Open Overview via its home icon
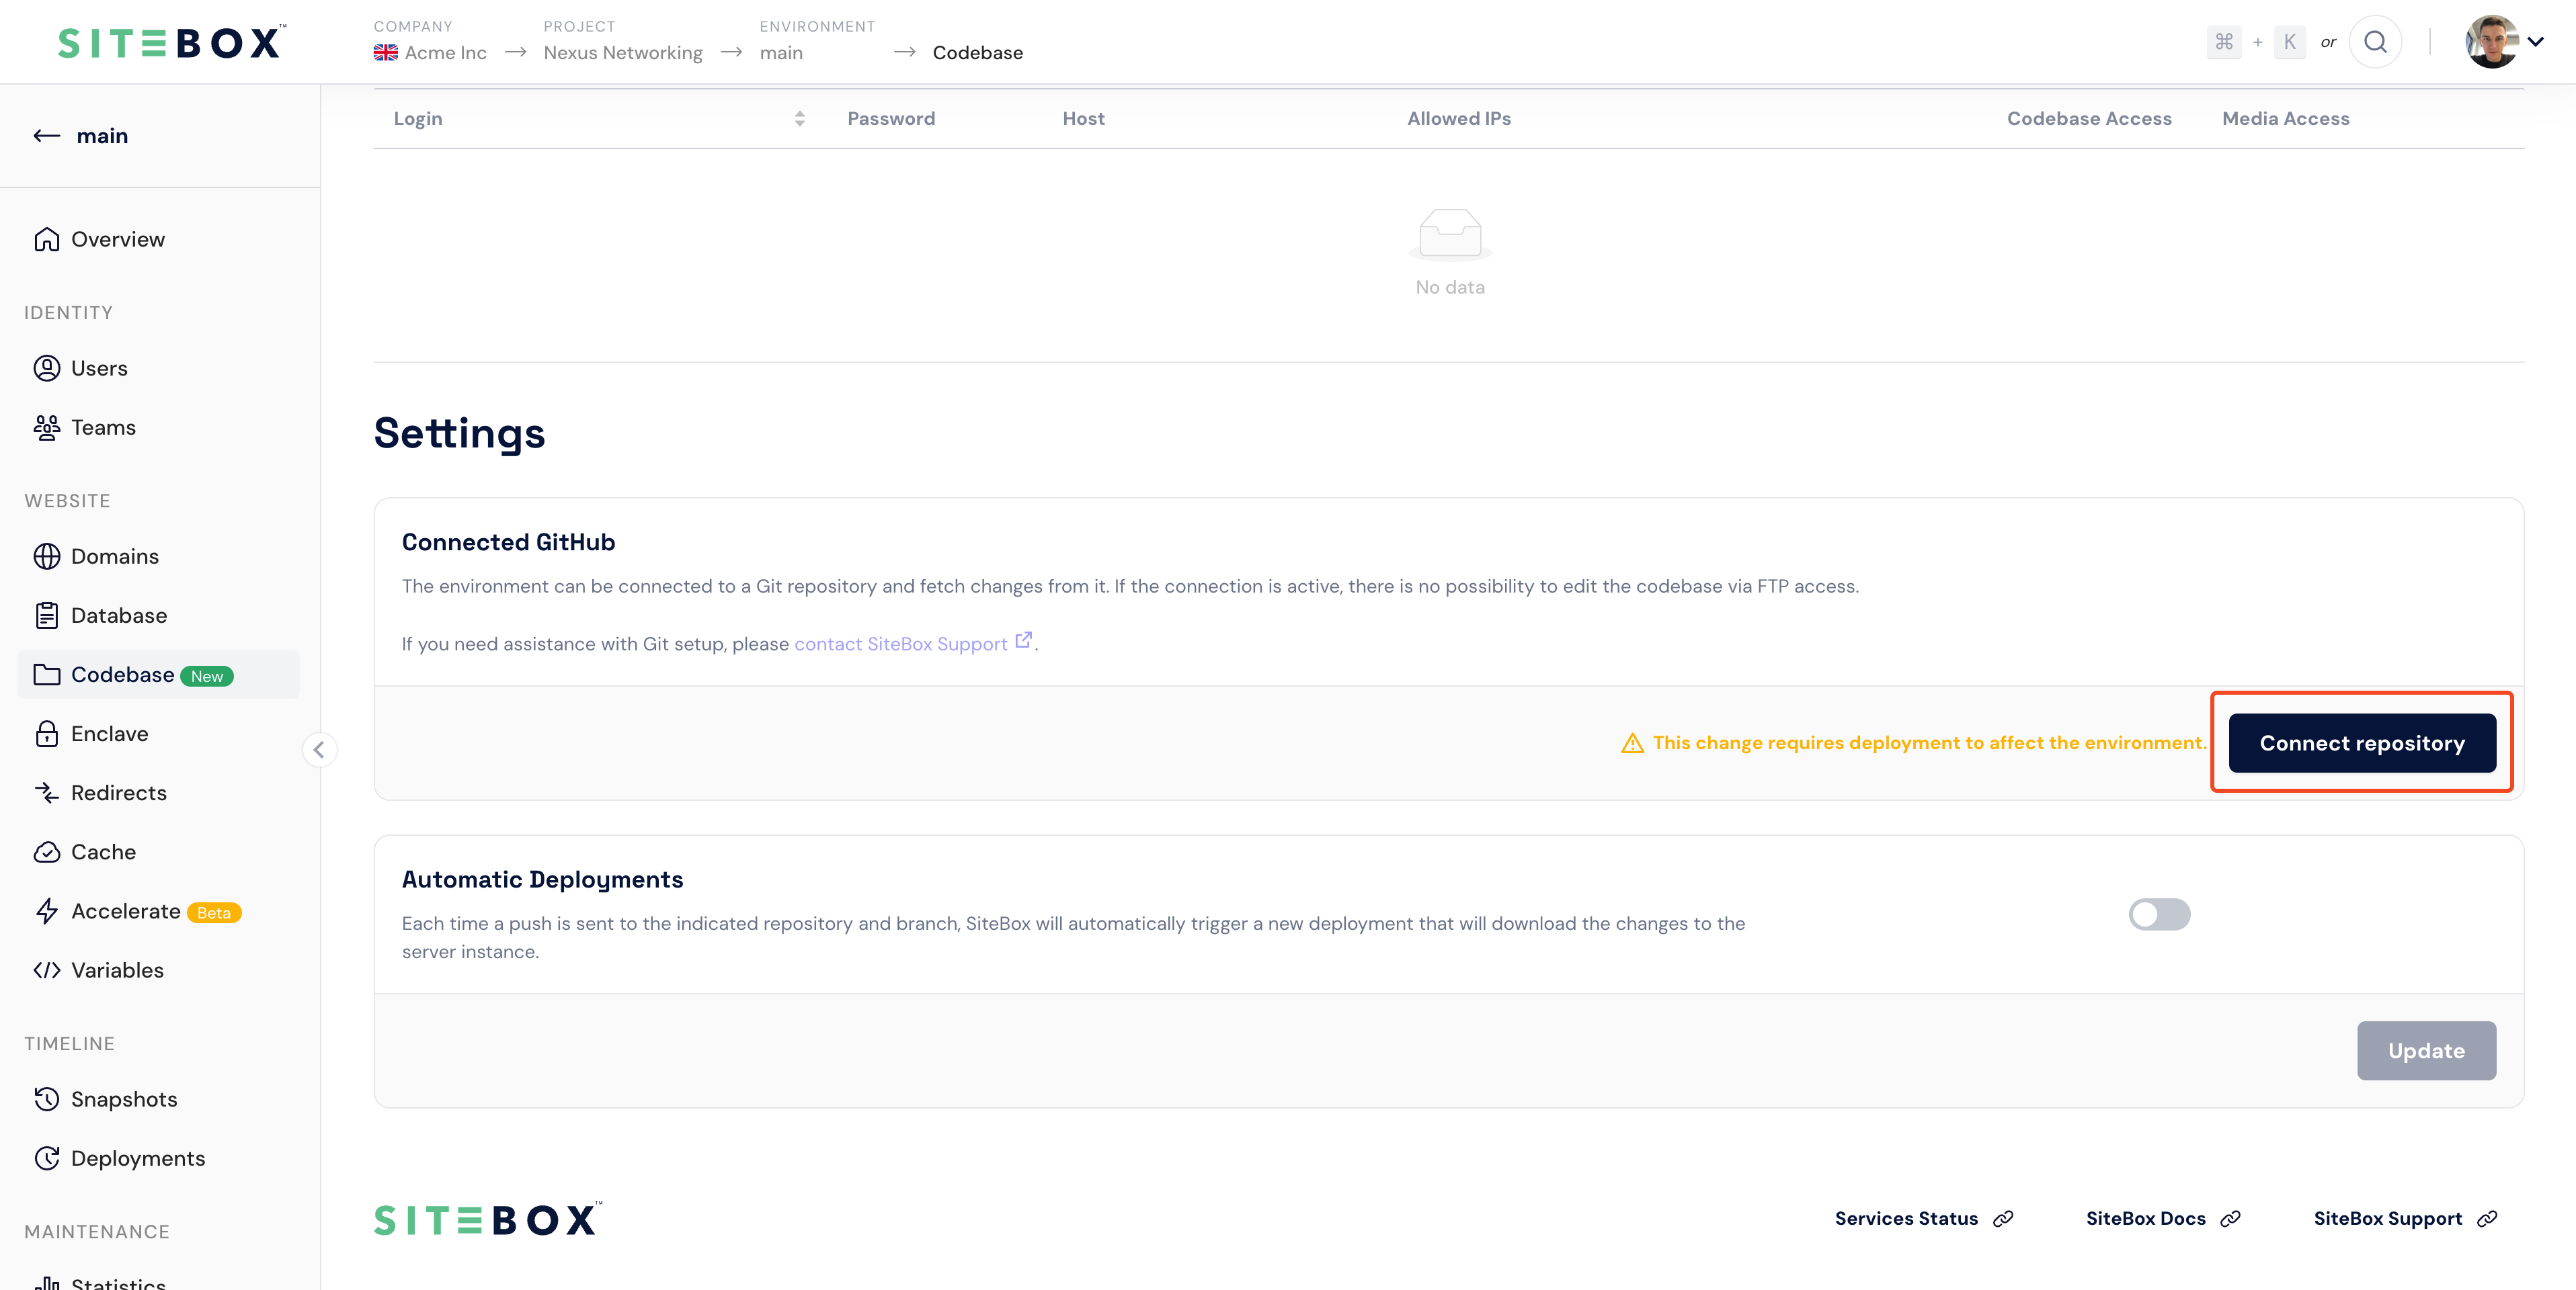Image resolution: width=2576 pixels, height=1290 pixels. [47, 240]
